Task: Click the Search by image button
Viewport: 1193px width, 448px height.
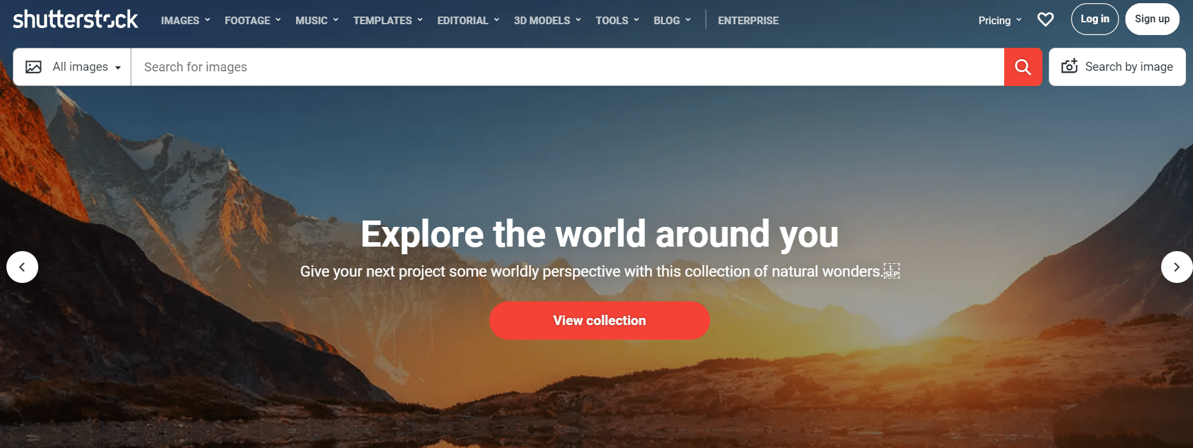Action: point(1116,67)
